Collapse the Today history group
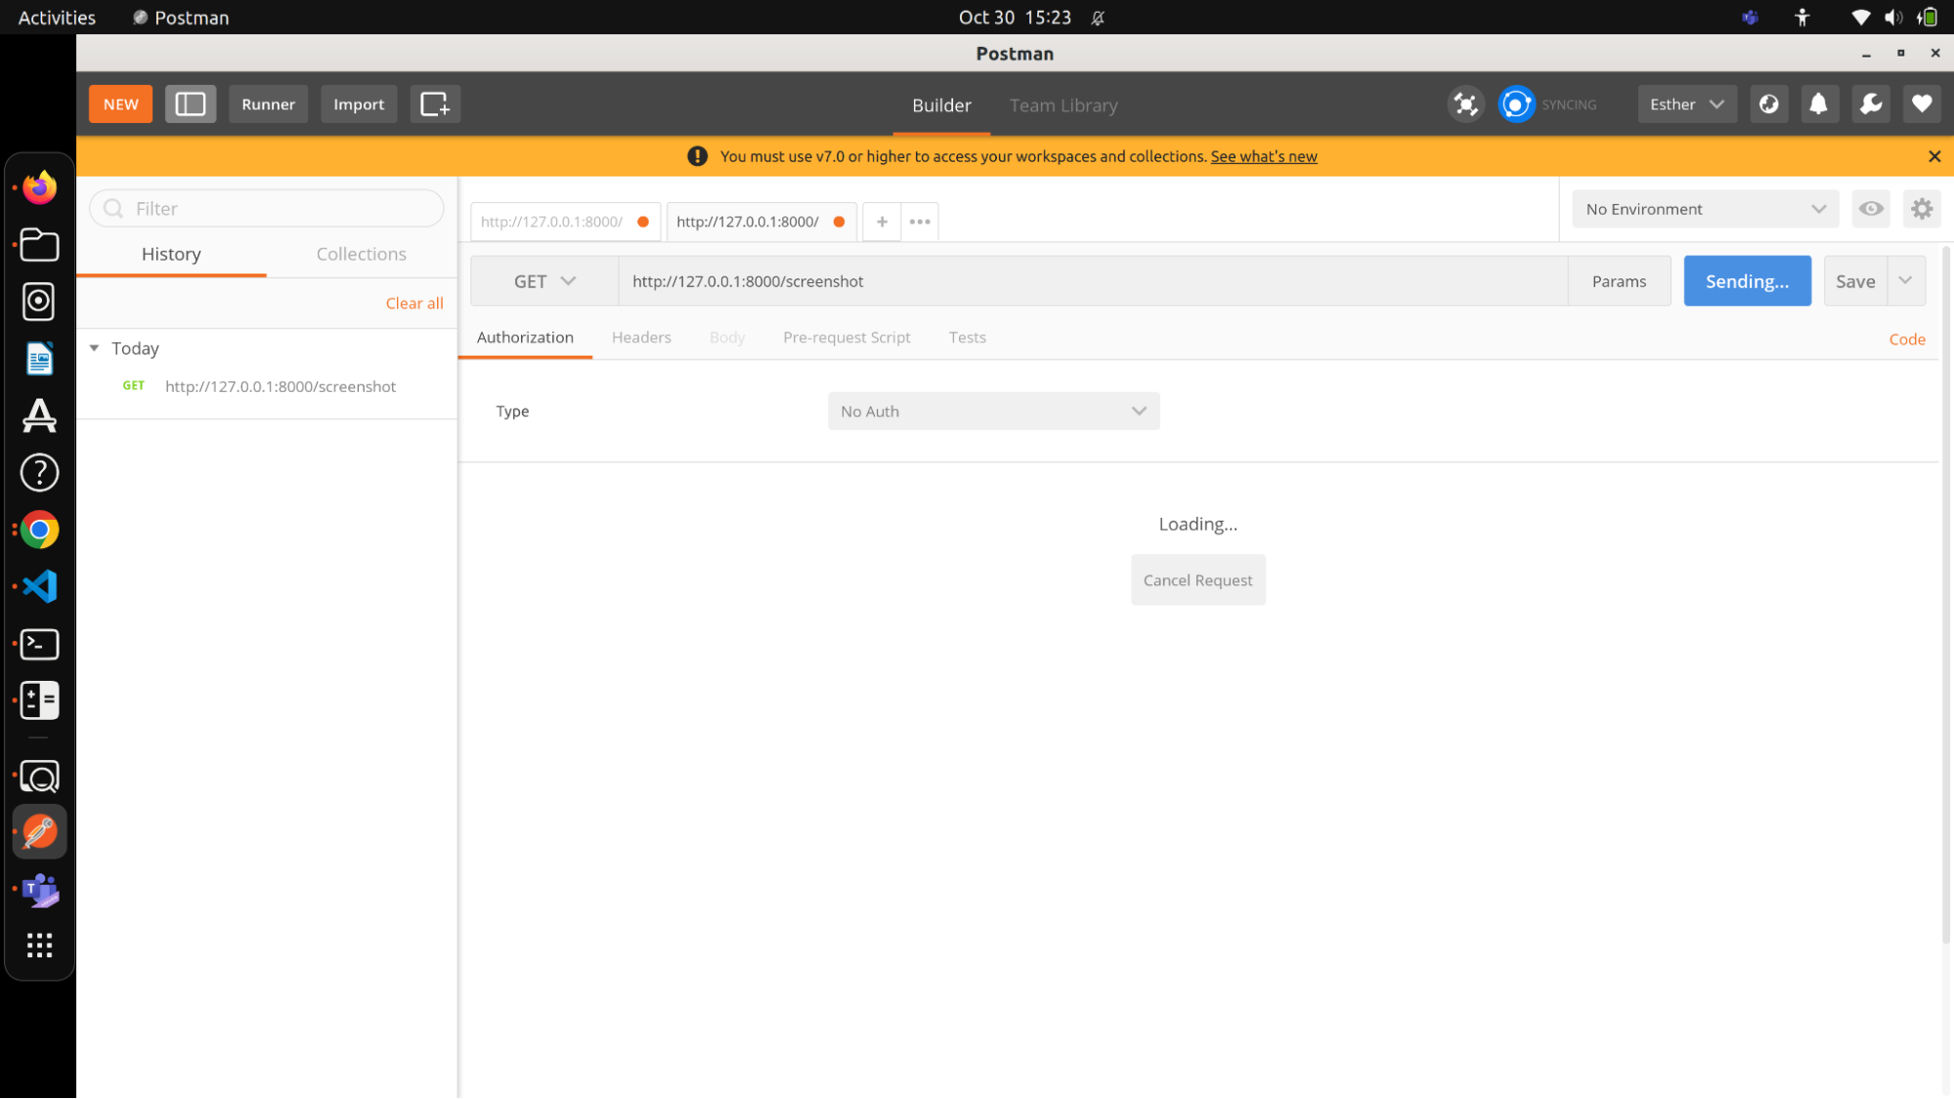Image resolution: width=1954 pixels, height=1099 pixels. 95,348
